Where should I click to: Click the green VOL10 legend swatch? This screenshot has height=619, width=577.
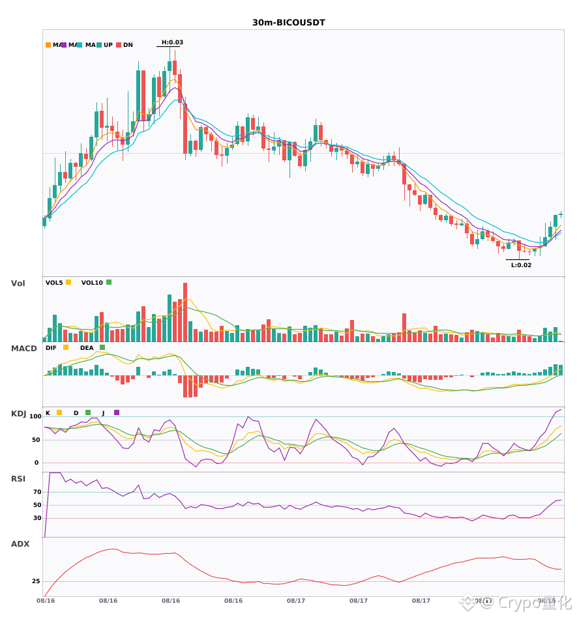[109, 282]
